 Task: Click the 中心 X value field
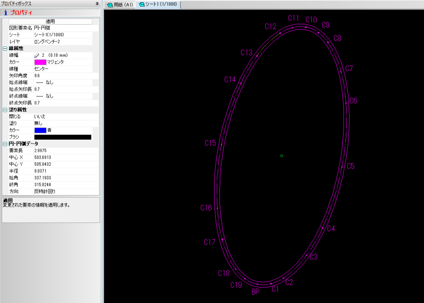[x=63, y=157]
